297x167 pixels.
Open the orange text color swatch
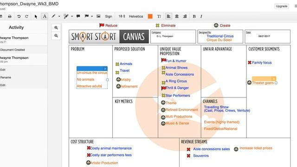click(x=150, y=17)
